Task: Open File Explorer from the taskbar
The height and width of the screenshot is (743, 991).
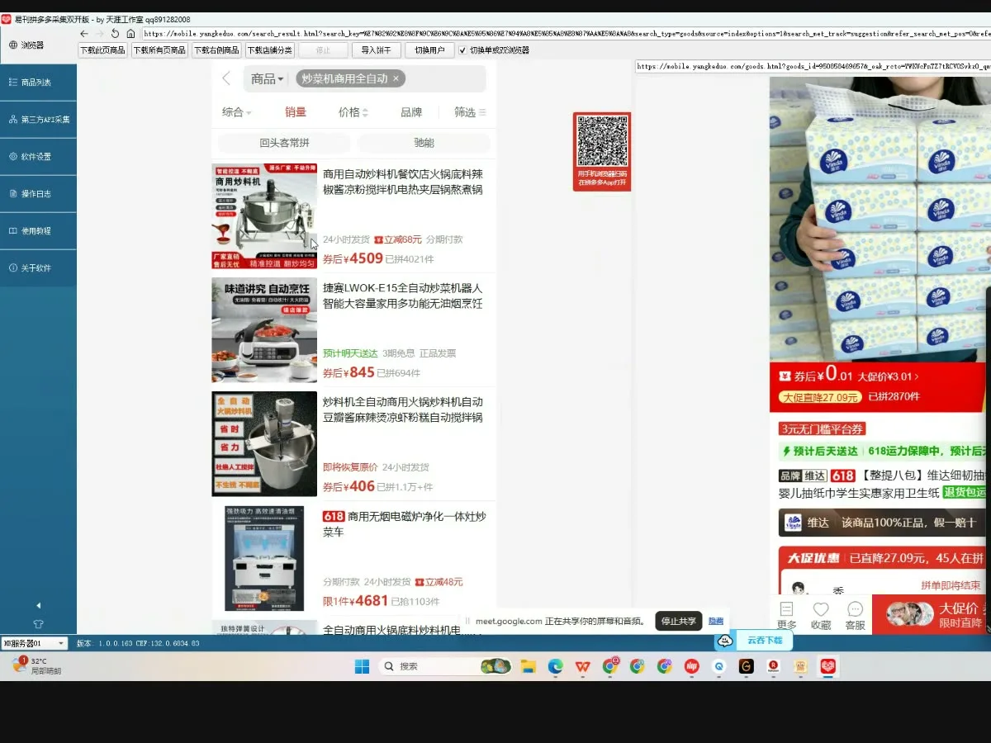Action: coord(528,665)
